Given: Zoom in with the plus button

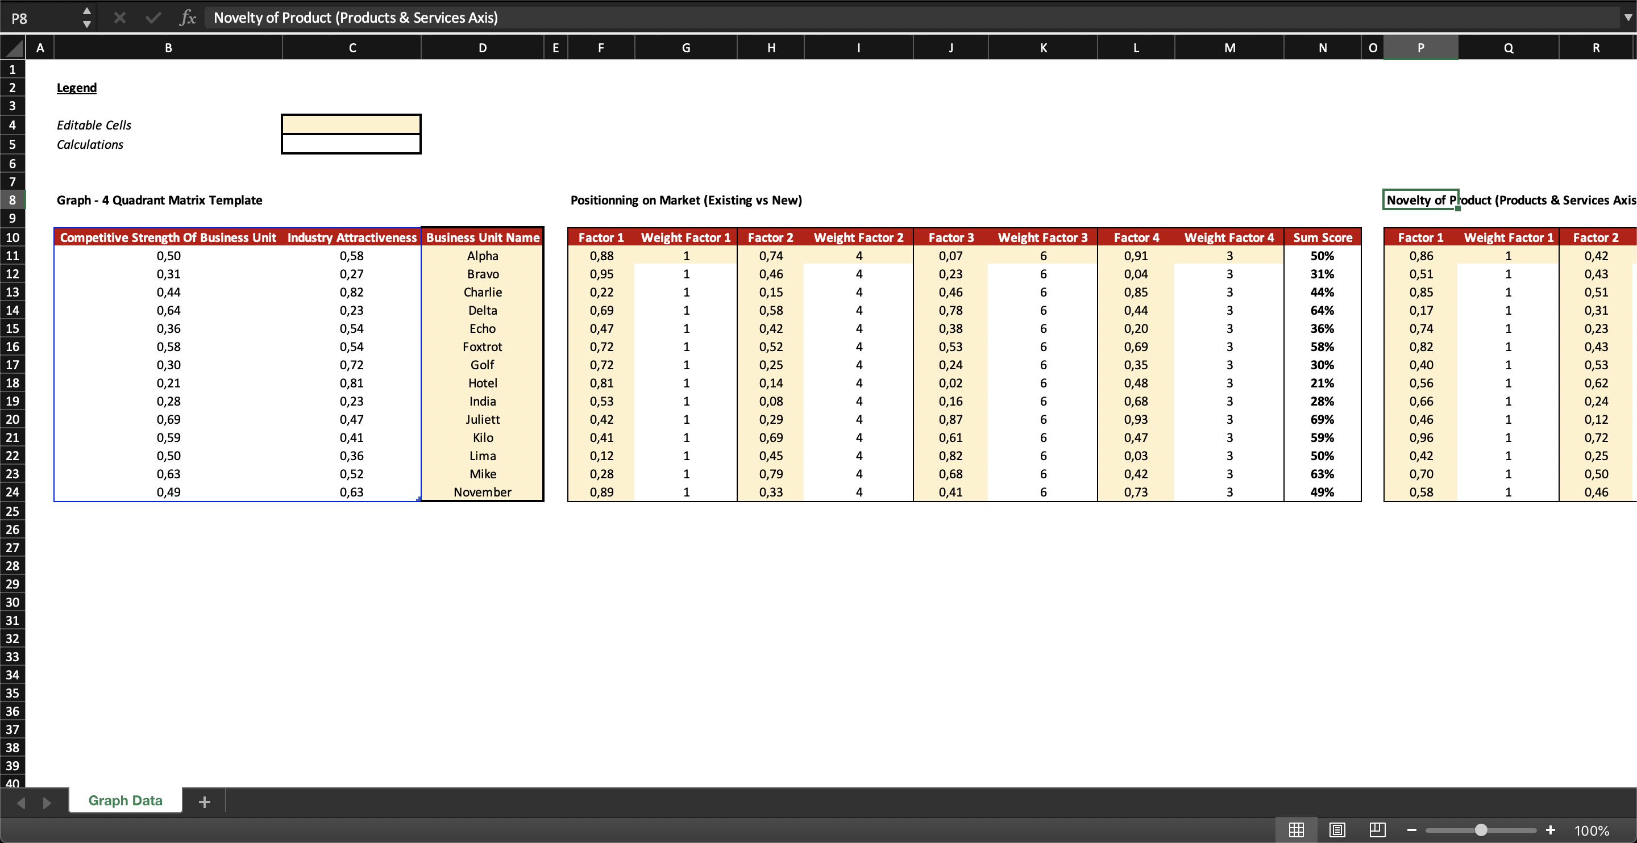Looking at the screenshot, I should (1551, 831).
